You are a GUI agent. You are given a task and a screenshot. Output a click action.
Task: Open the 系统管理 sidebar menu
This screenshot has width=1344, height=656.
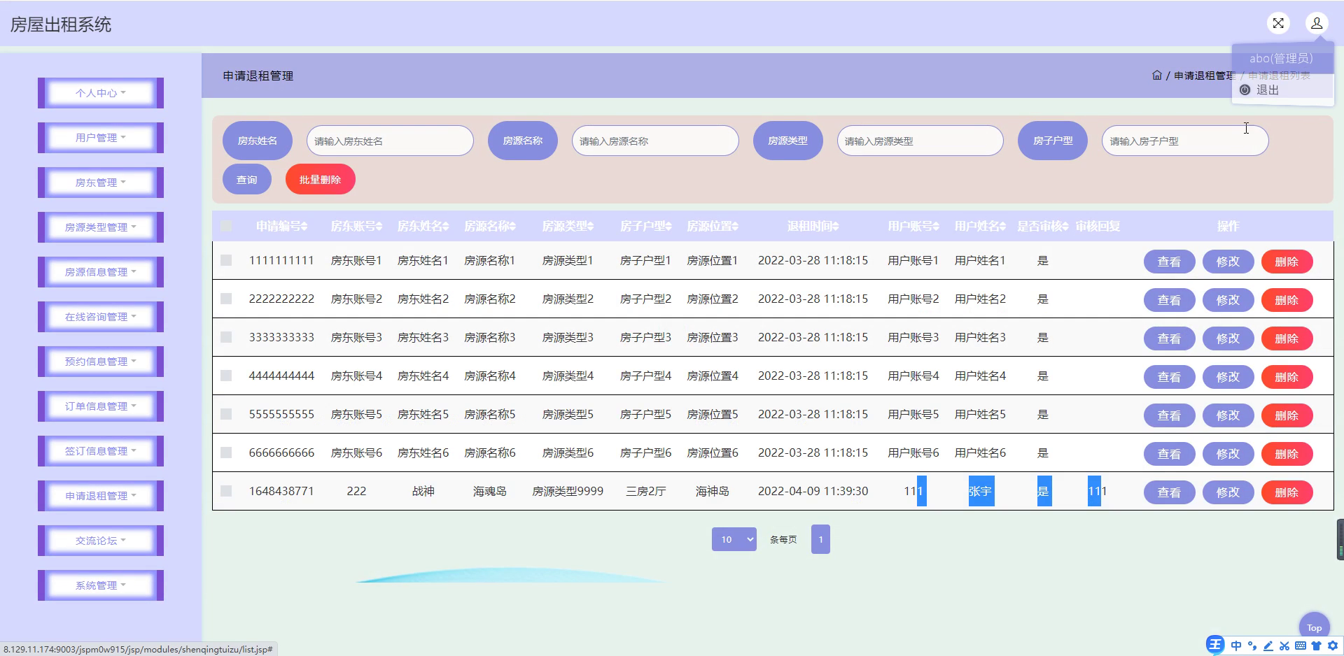point(101,585)
